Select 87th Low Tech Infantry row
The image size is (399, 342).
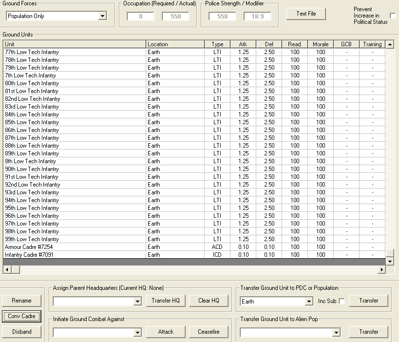click(194, 138)
